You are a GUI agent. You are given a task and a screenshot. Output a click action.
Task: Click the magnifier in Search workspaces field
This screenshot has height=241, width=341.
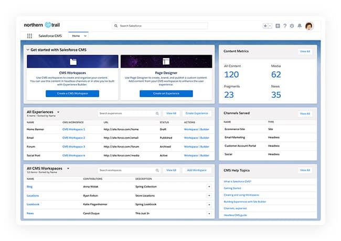coord(157,170)
